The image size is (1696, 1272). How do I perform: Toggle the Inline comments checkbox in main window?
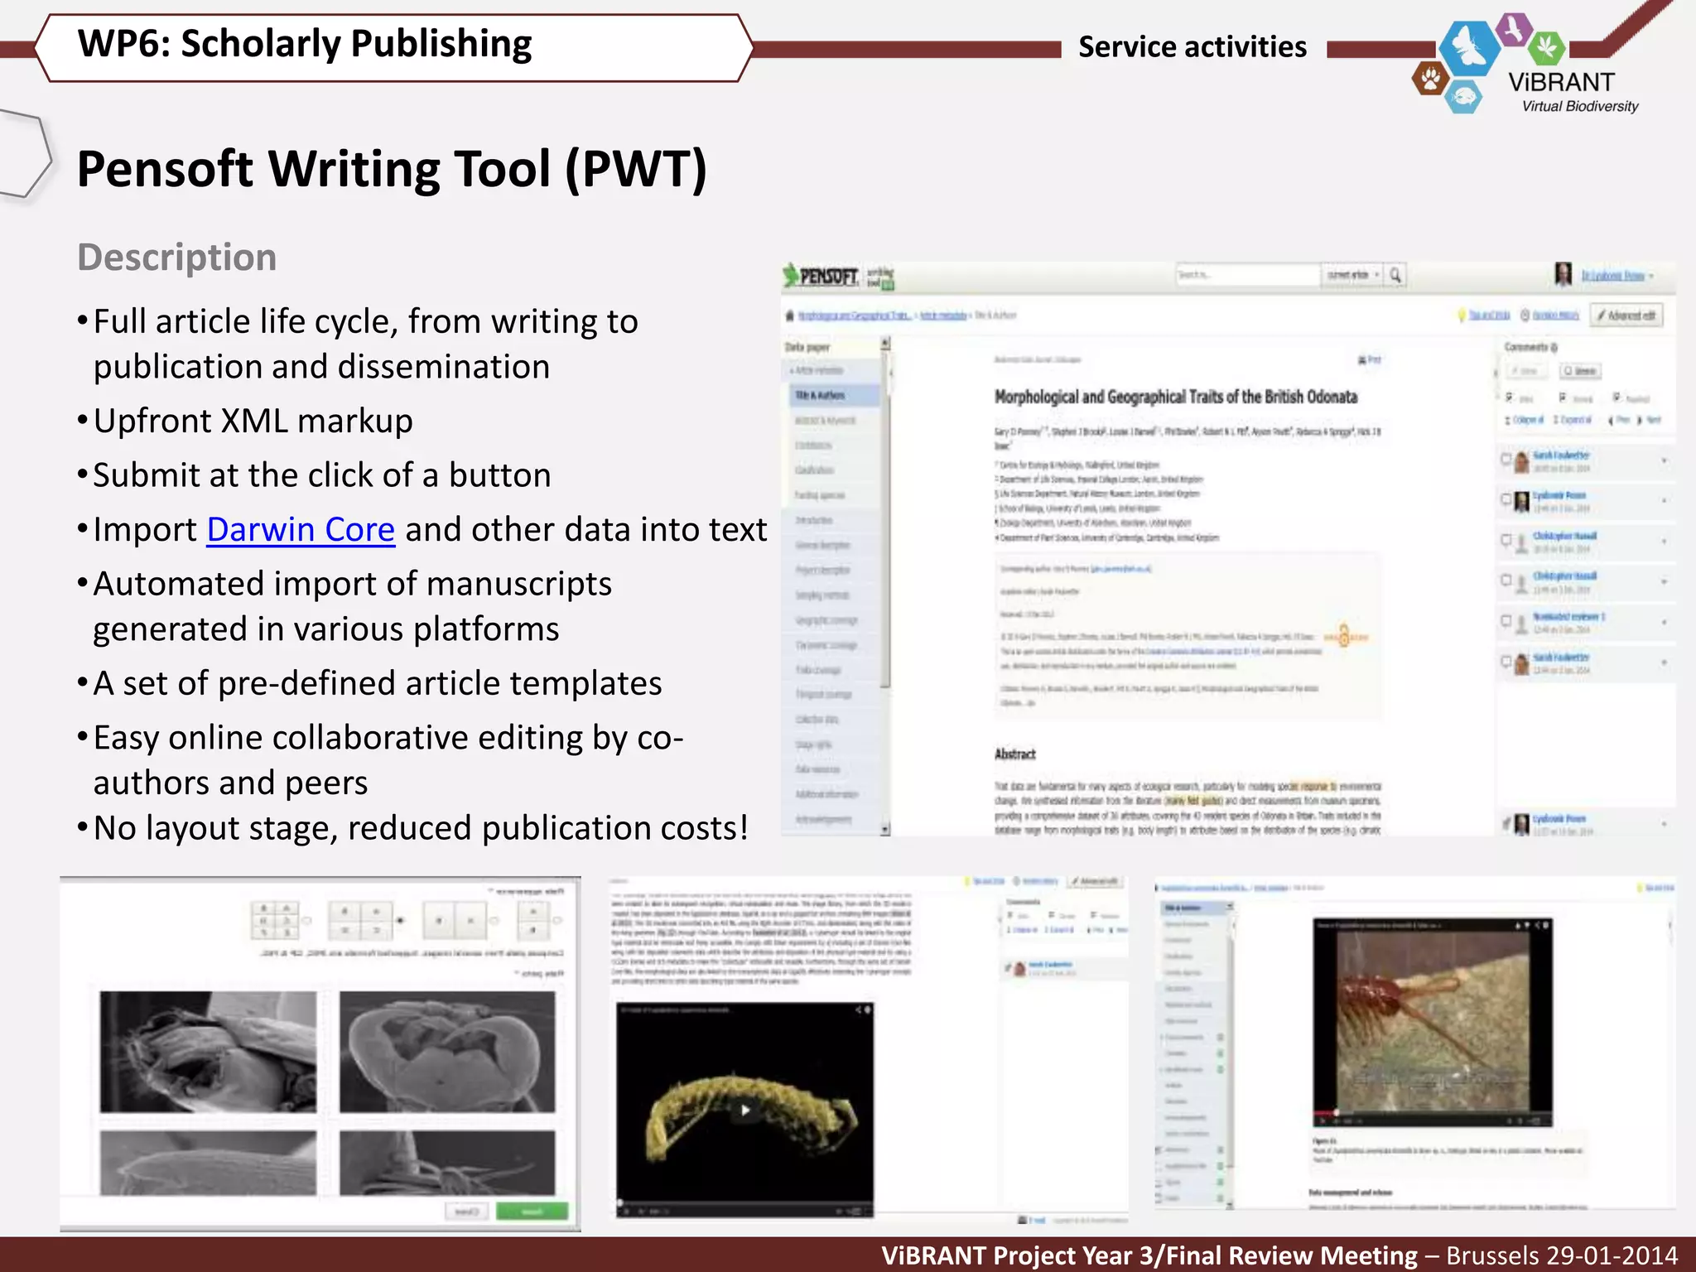pyautogui.click(x=1510, y=397)
